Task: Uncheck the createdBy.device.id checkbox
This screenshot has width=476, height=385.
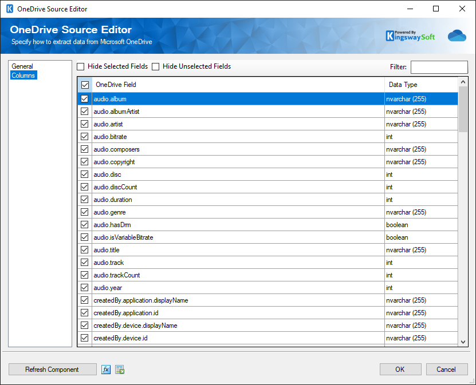Action: [x=85, y=338]
